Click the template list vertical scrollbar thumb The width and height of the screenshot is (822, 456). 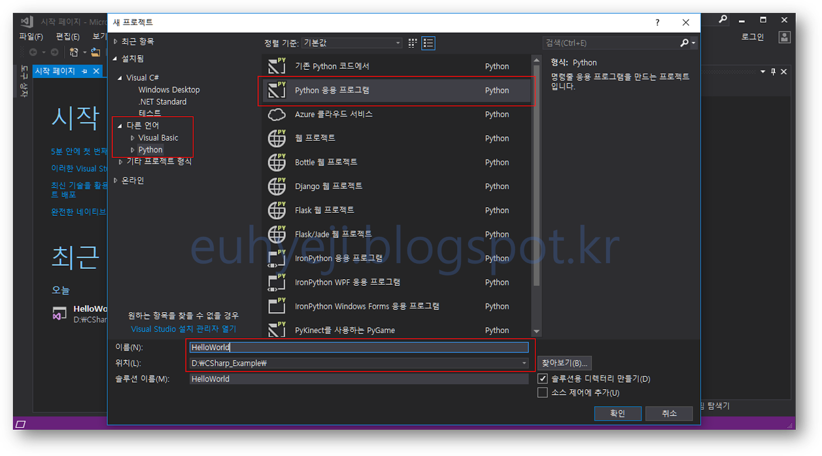(536, 175)
